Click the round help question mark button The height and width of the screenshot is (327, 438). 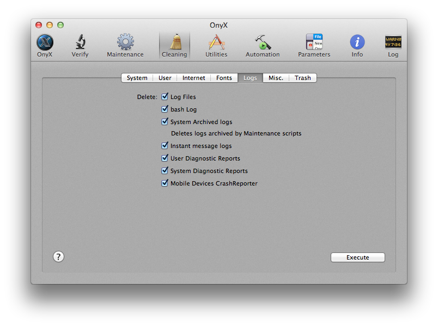[59, 257]
